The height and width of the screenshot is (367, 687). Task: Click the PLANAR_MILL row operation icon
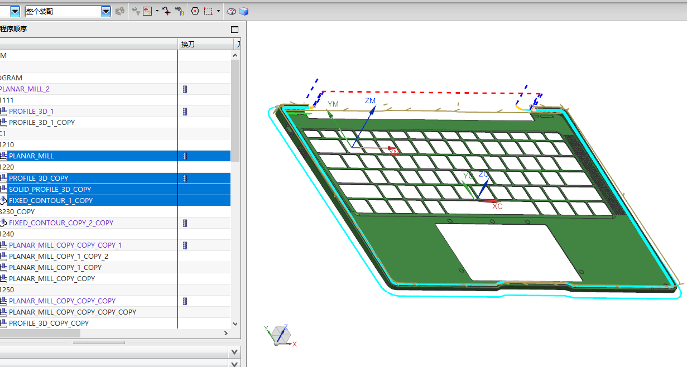coord(3,156)
